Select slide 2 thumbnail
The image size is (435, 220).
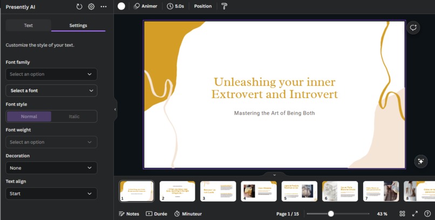177,191
